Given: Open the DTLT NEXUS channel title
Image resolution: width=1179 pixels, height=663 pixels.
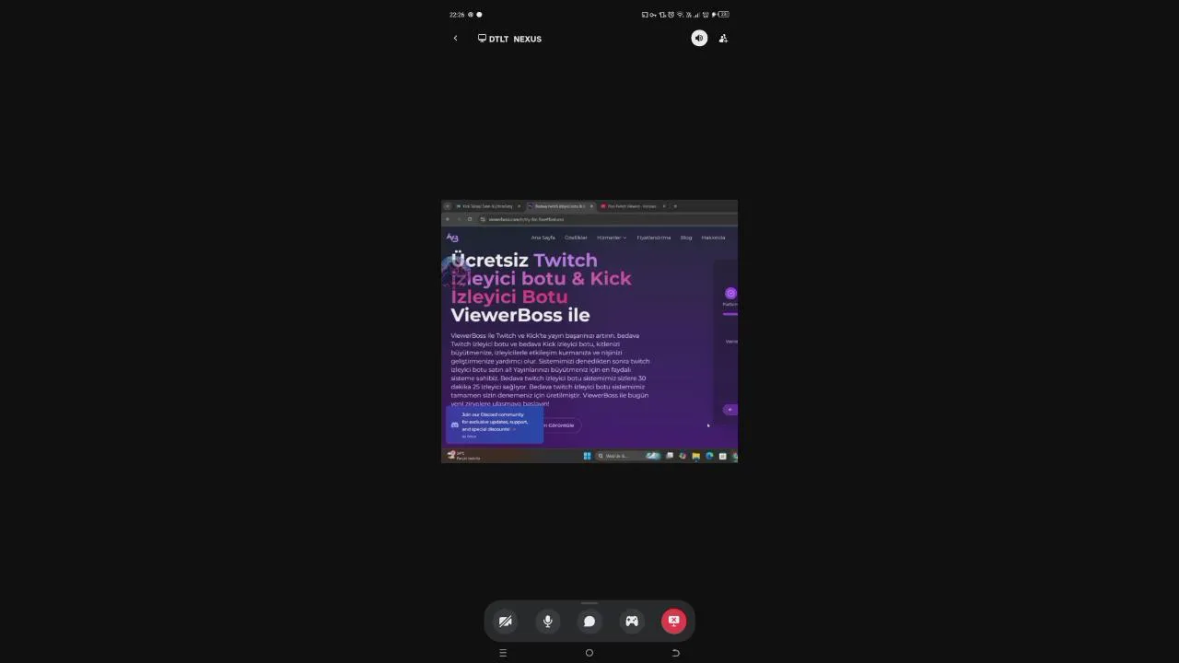Looking at the screenshot, I should pos(509,39).
